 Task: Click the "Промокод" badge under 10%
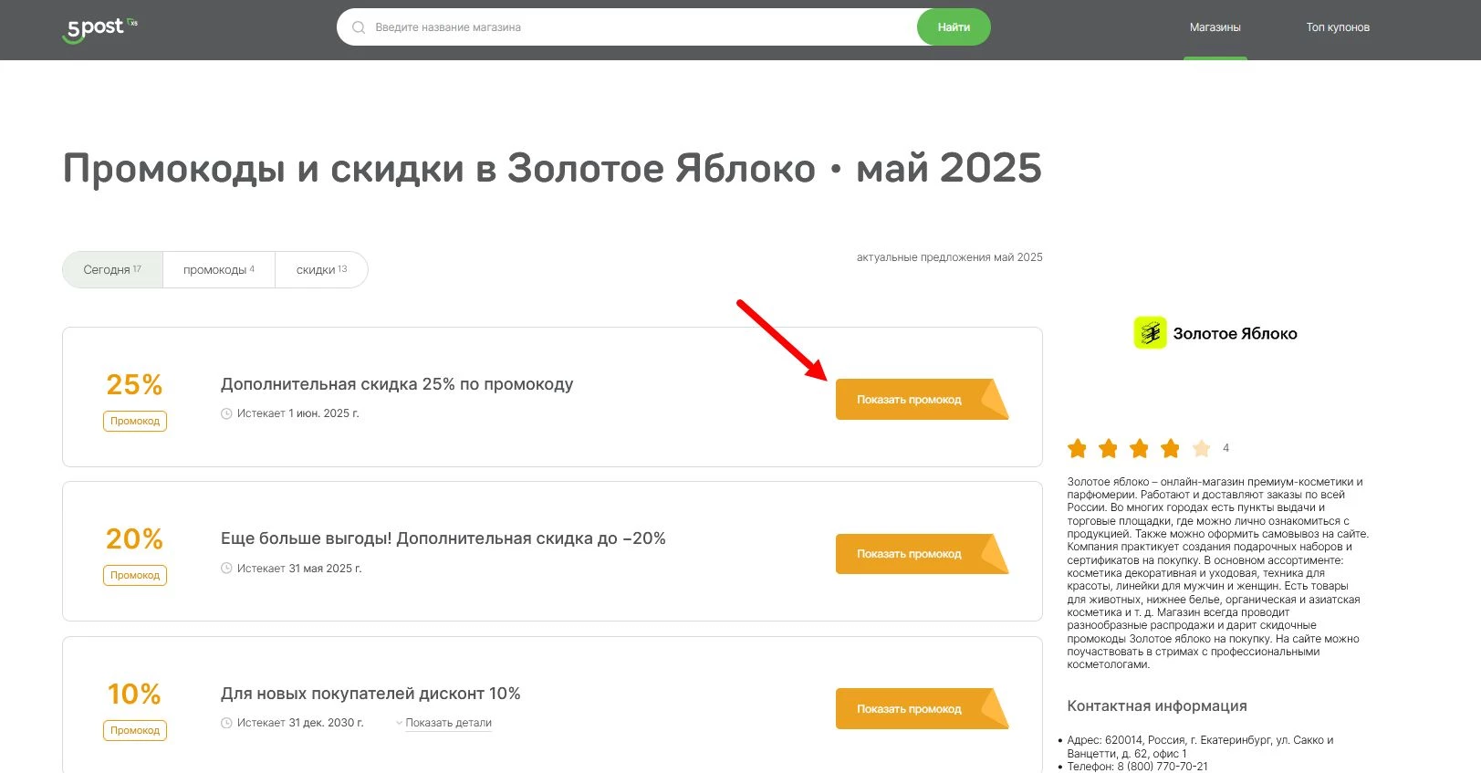point(134,730)
